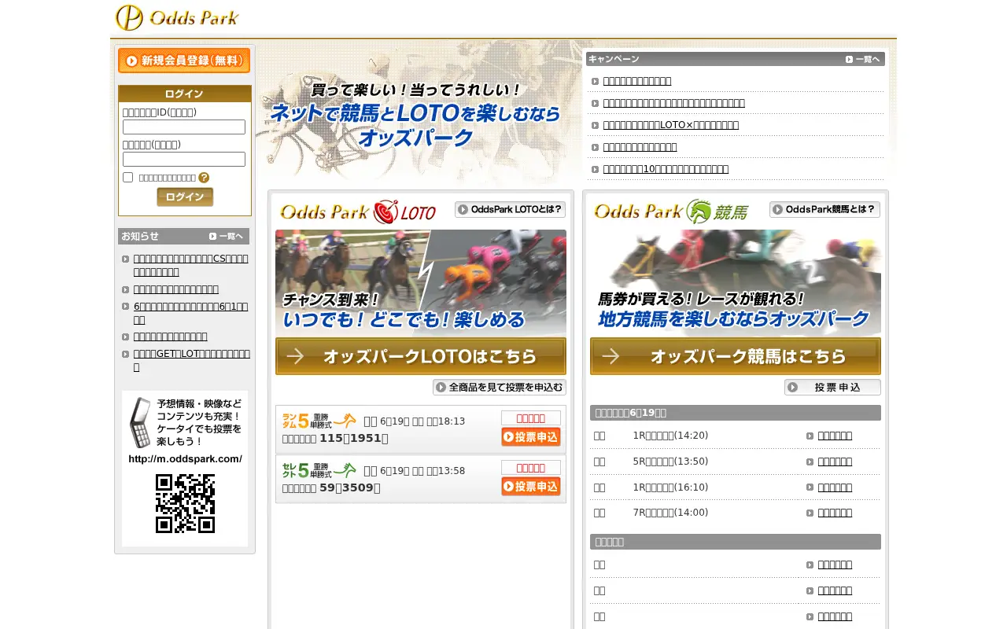Click arrow bullet beside the 1R (14:20) link

810,436
